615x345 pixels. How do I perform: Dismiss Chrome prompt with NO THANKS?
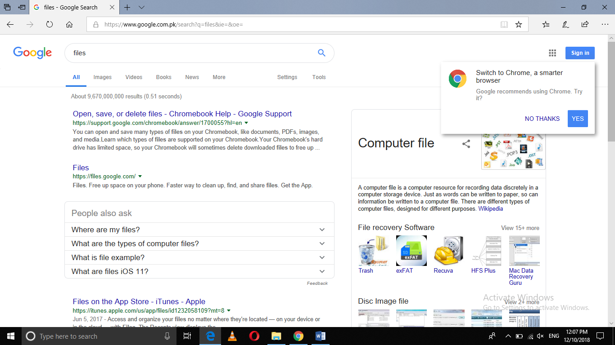(x=542, y=119)
